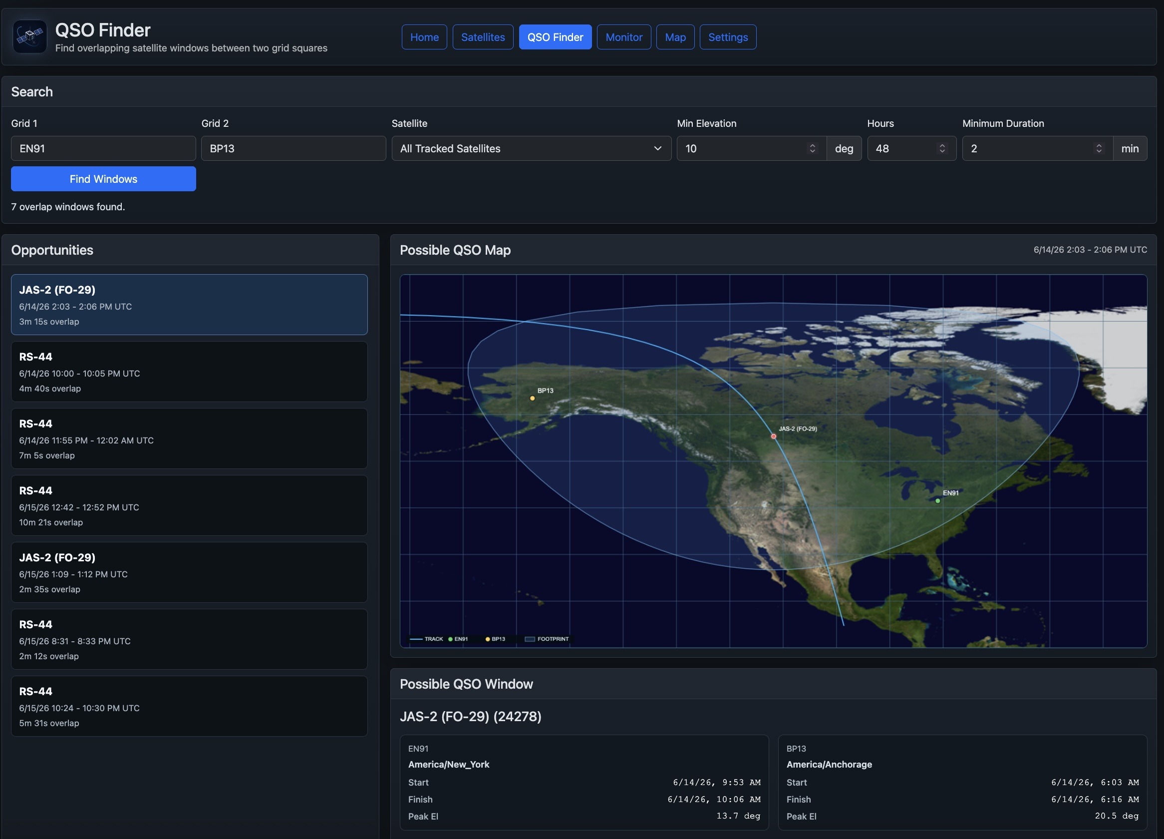Click BP13 peak elevation '20.5 deg'
Viewport: 1164px width, 839px height.
pyautogui.click(x=1117, y=816)
